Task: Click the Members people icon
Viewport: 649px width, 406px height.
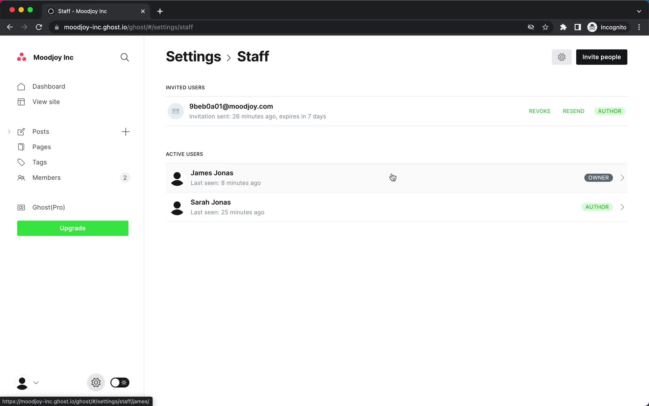Action: [21, 178]
